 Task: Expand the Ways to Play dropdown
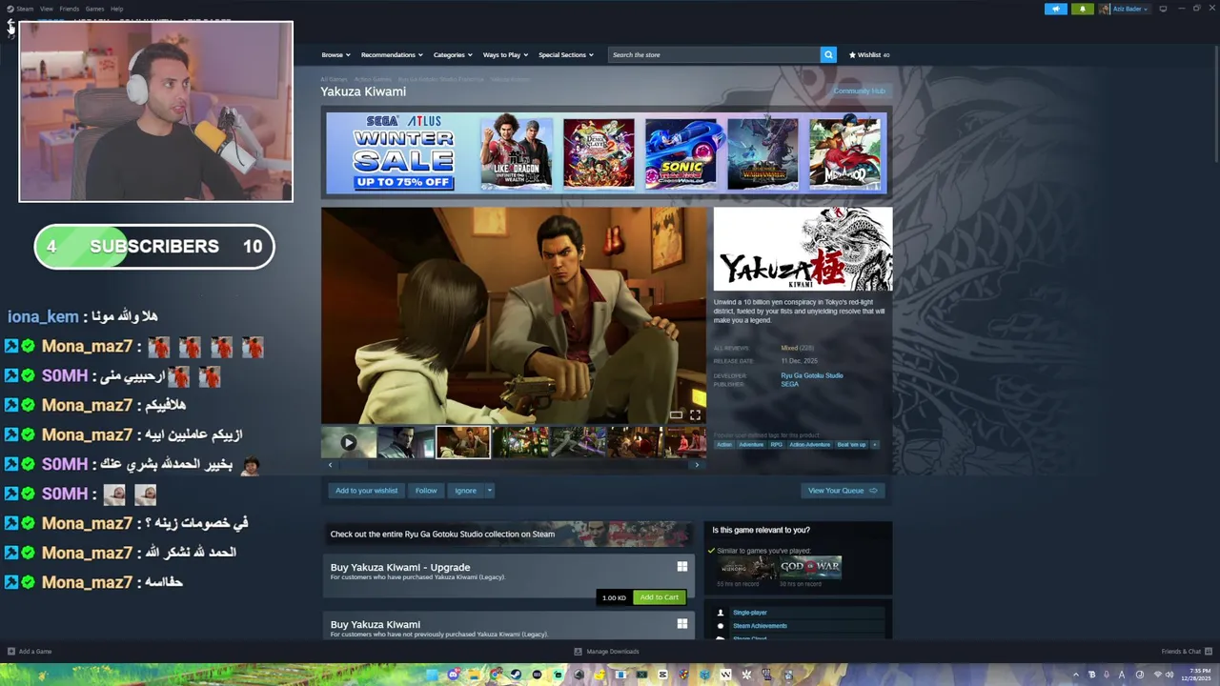(504, 54)
